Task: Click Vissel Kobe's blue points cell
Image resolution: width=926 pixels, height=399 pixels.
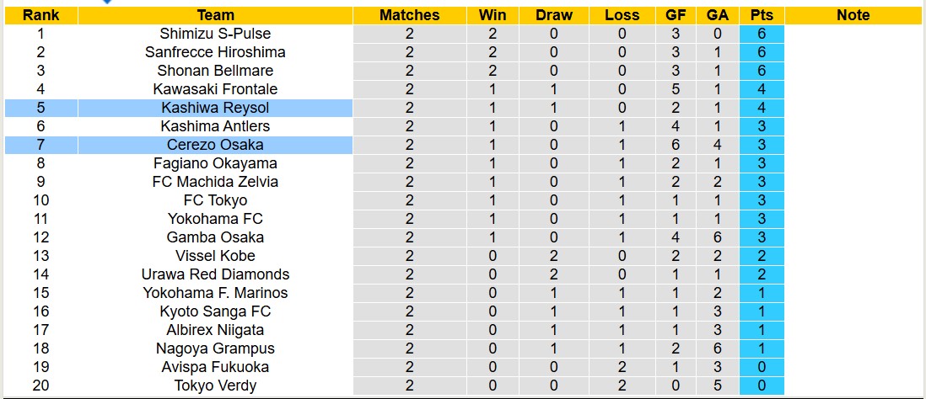Action: pos(762,256)
